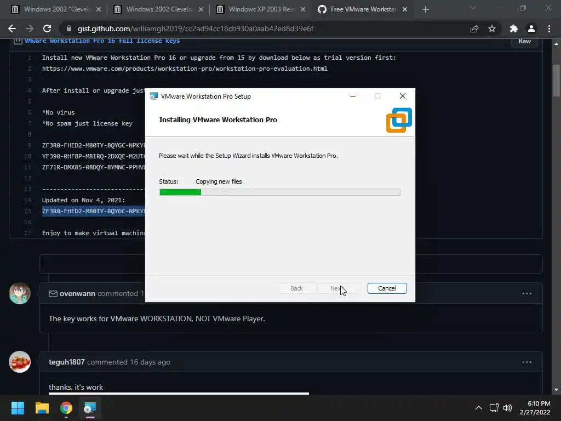
Task: Click teguh1807 avatar image
Action: pyautogui.click(x=20, y=362)
